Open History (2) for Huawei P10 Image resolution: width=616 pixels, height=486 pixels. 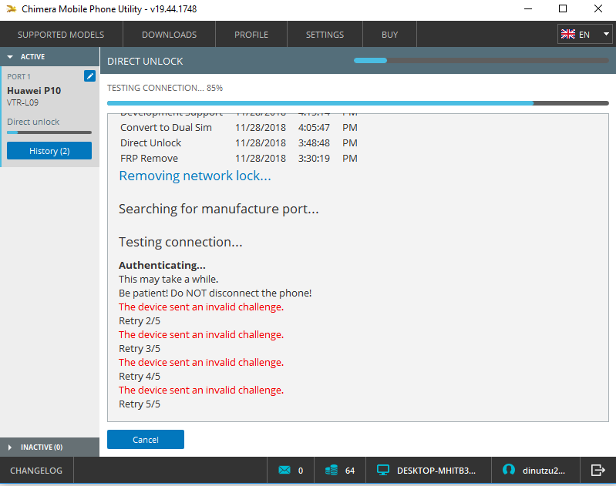49,151
